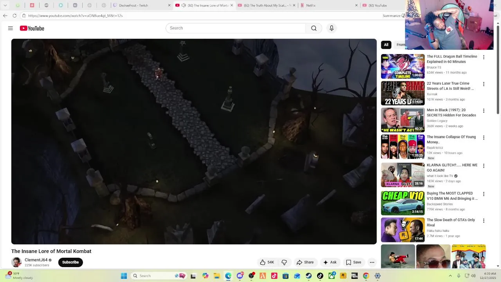The width and height of the screenshot is (501, 282).
Task: Open the weather widget showing 30°F
Action: pos(20,276)
